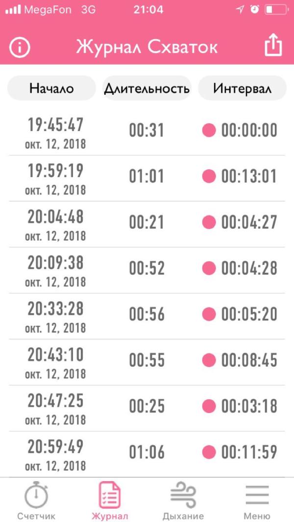Viewport: 294px width, 522px height.
Task: Open the Счетчик stopwatch tab
Action: click(x=36, y=501)
